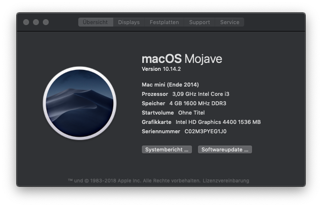
Task: Open the Festplatten tab
Action: click(x=164, y=22)
